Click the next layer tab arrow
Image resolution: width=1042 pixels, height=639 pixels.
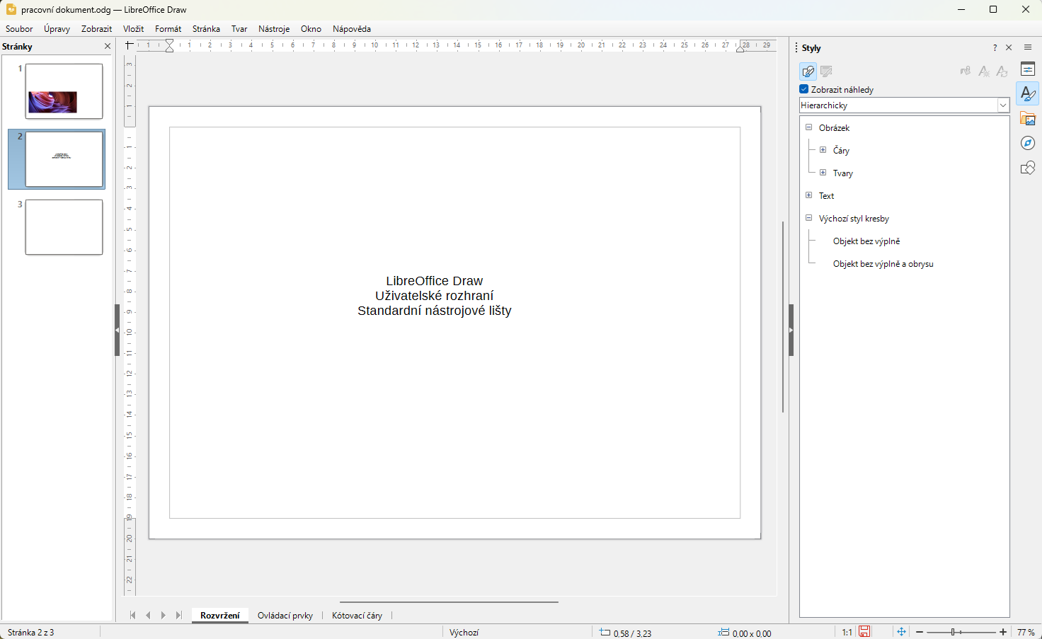[x=164, y=616]
